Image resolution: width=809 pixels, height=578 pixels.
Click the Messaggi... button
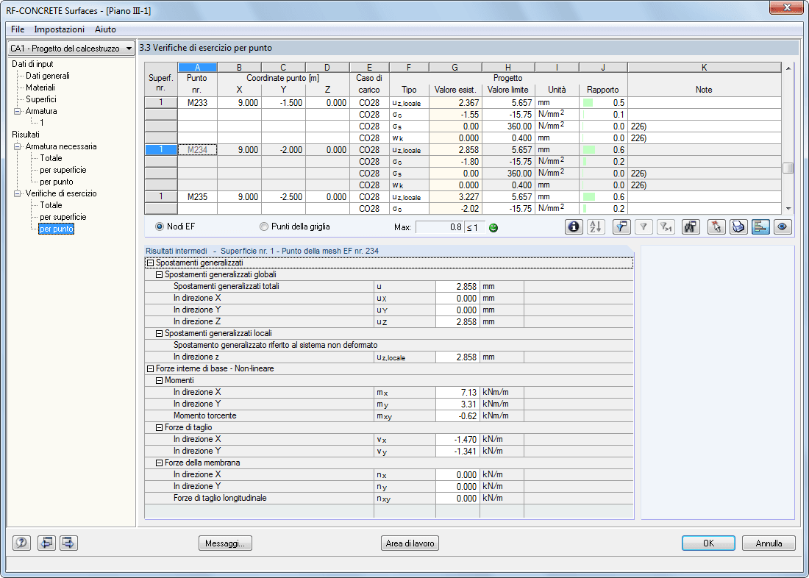(226, 543)
